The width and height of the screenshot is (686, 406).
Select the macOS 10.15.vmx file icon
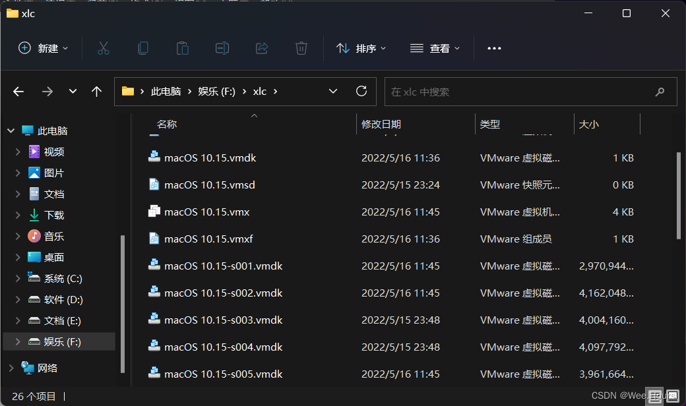pos(154,211)
